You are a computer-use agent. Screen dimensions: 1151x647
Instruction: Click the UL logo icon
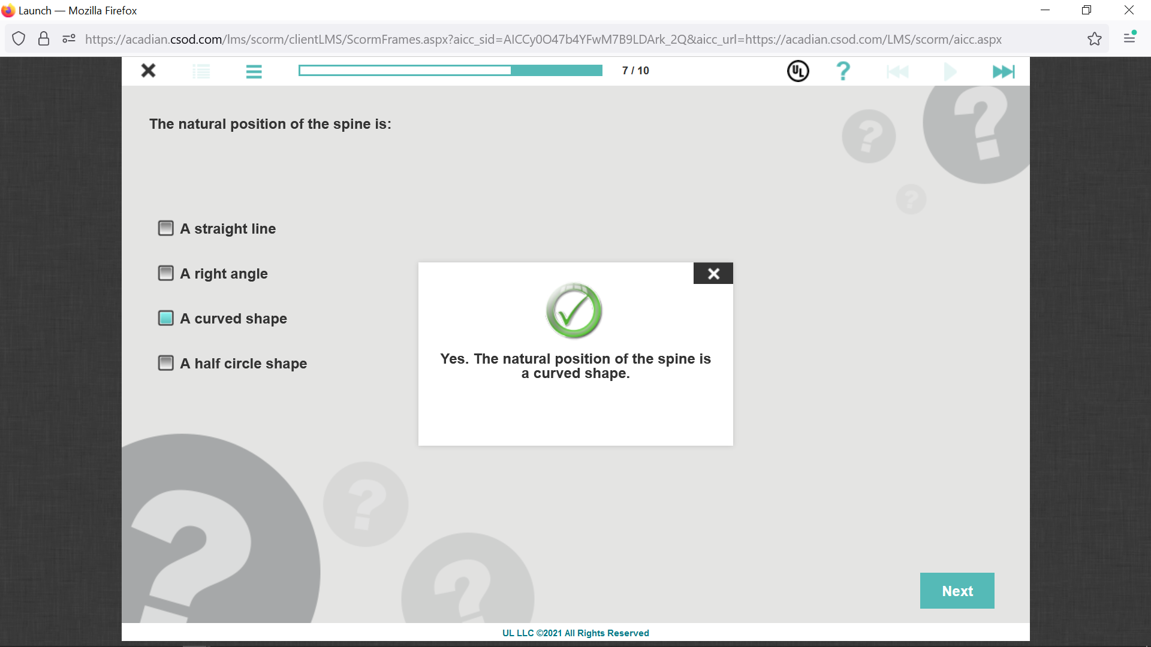(798, 71)
